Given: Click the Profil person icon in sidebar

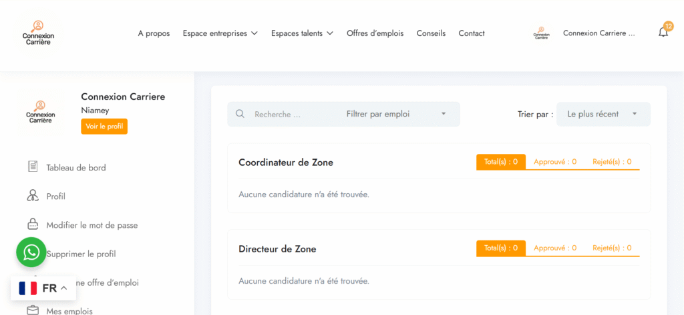Looking at the screenshot, I should (x=33, y=196).
